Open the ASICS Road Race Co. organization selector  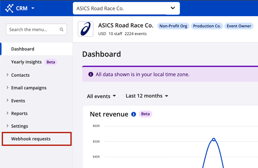point(126,8)
